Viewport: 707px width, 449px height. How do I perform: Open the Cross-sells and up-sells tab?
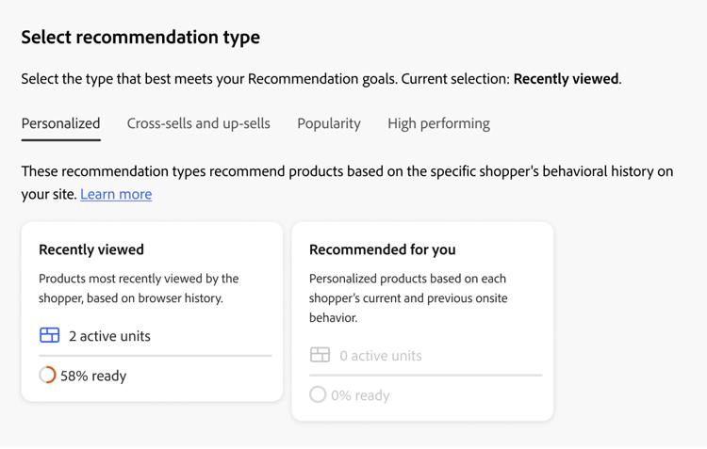tap(198, 123)
